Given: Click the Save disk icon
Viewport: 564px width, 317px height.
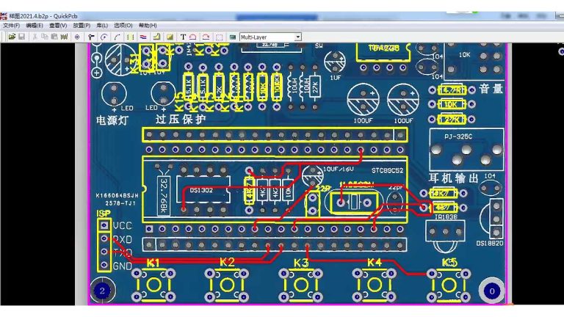Looking at the screenshot, I should point(22,37).
